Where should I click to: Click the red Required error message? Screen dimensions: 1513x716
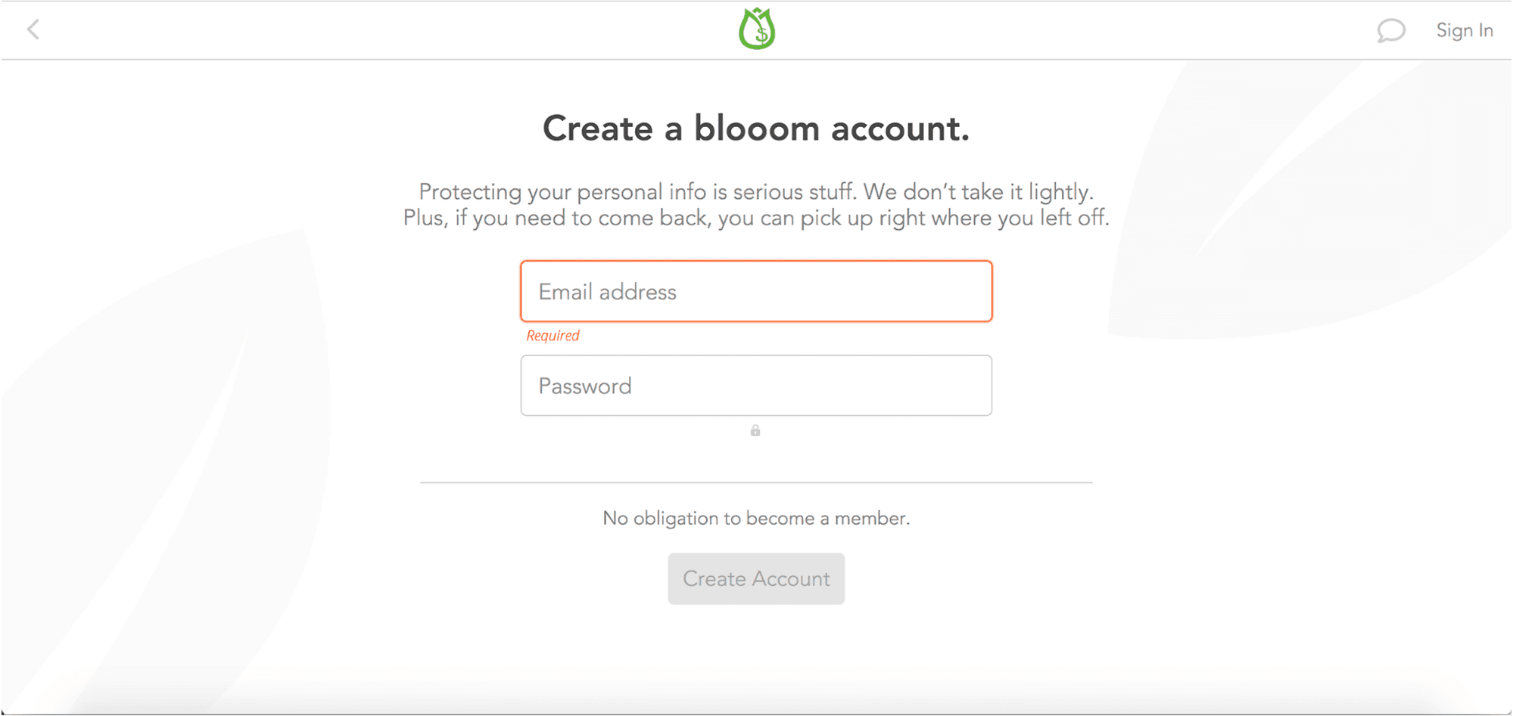[x=553, y=336]
